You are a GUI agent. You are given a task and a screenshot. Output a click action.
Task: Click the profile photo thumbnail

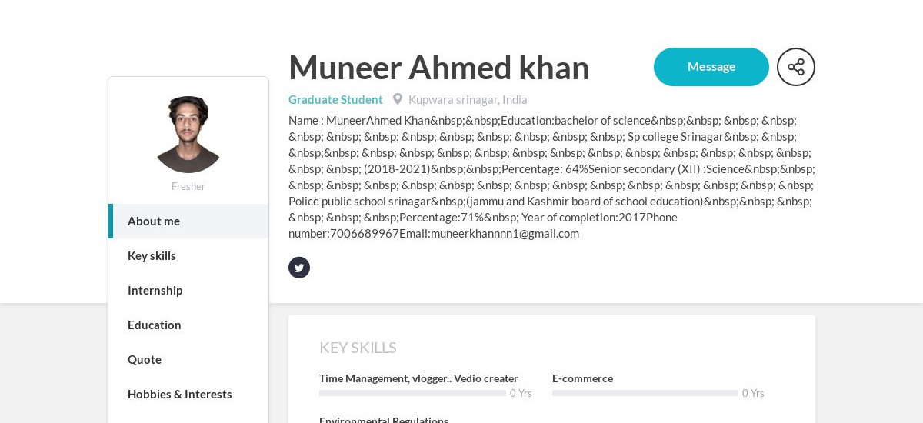188,135
